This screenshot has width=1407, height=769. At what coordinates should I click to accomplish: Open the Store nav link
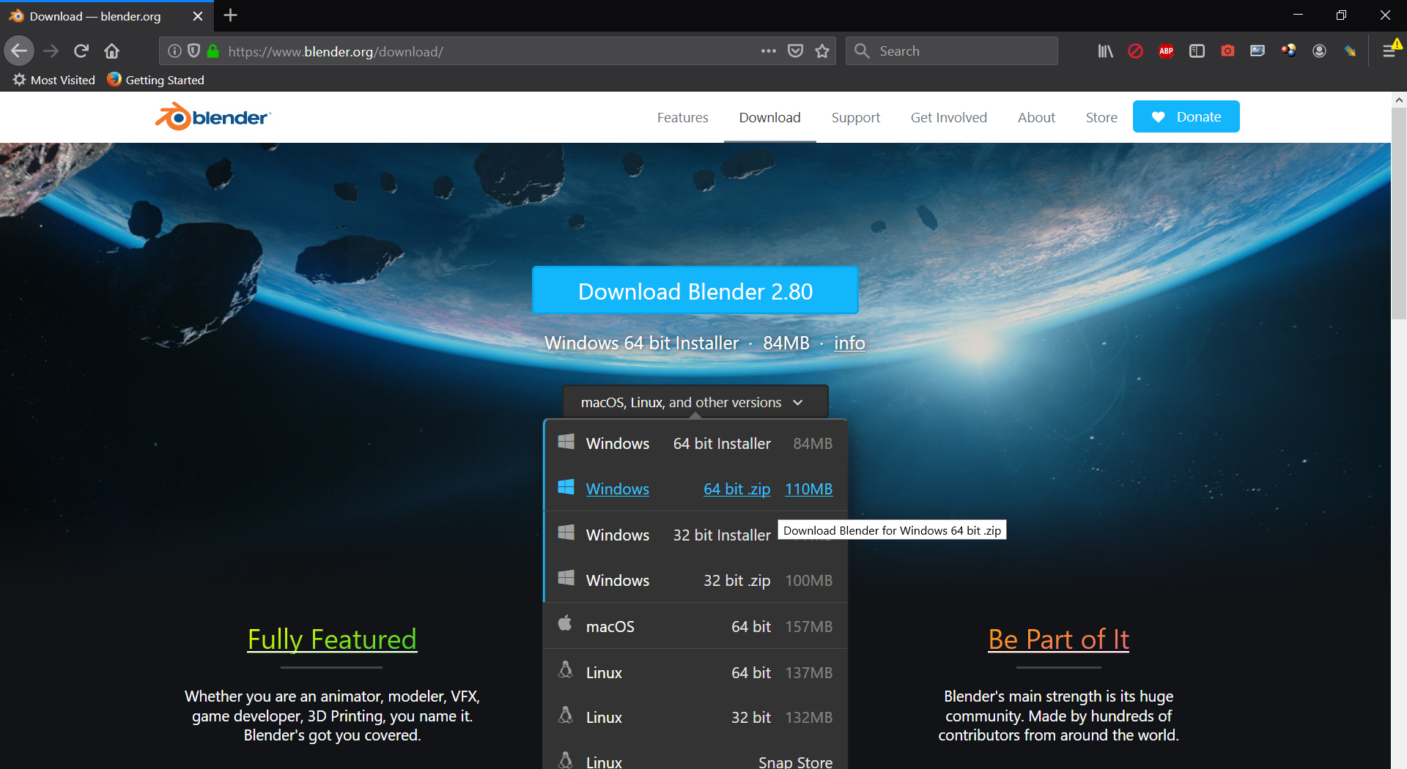[x=1101, y=117]
